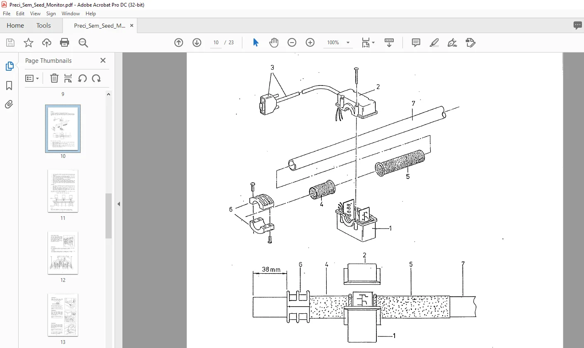
Task: Delete the selected page thumbnail
Action: click(x=54, y=78)
